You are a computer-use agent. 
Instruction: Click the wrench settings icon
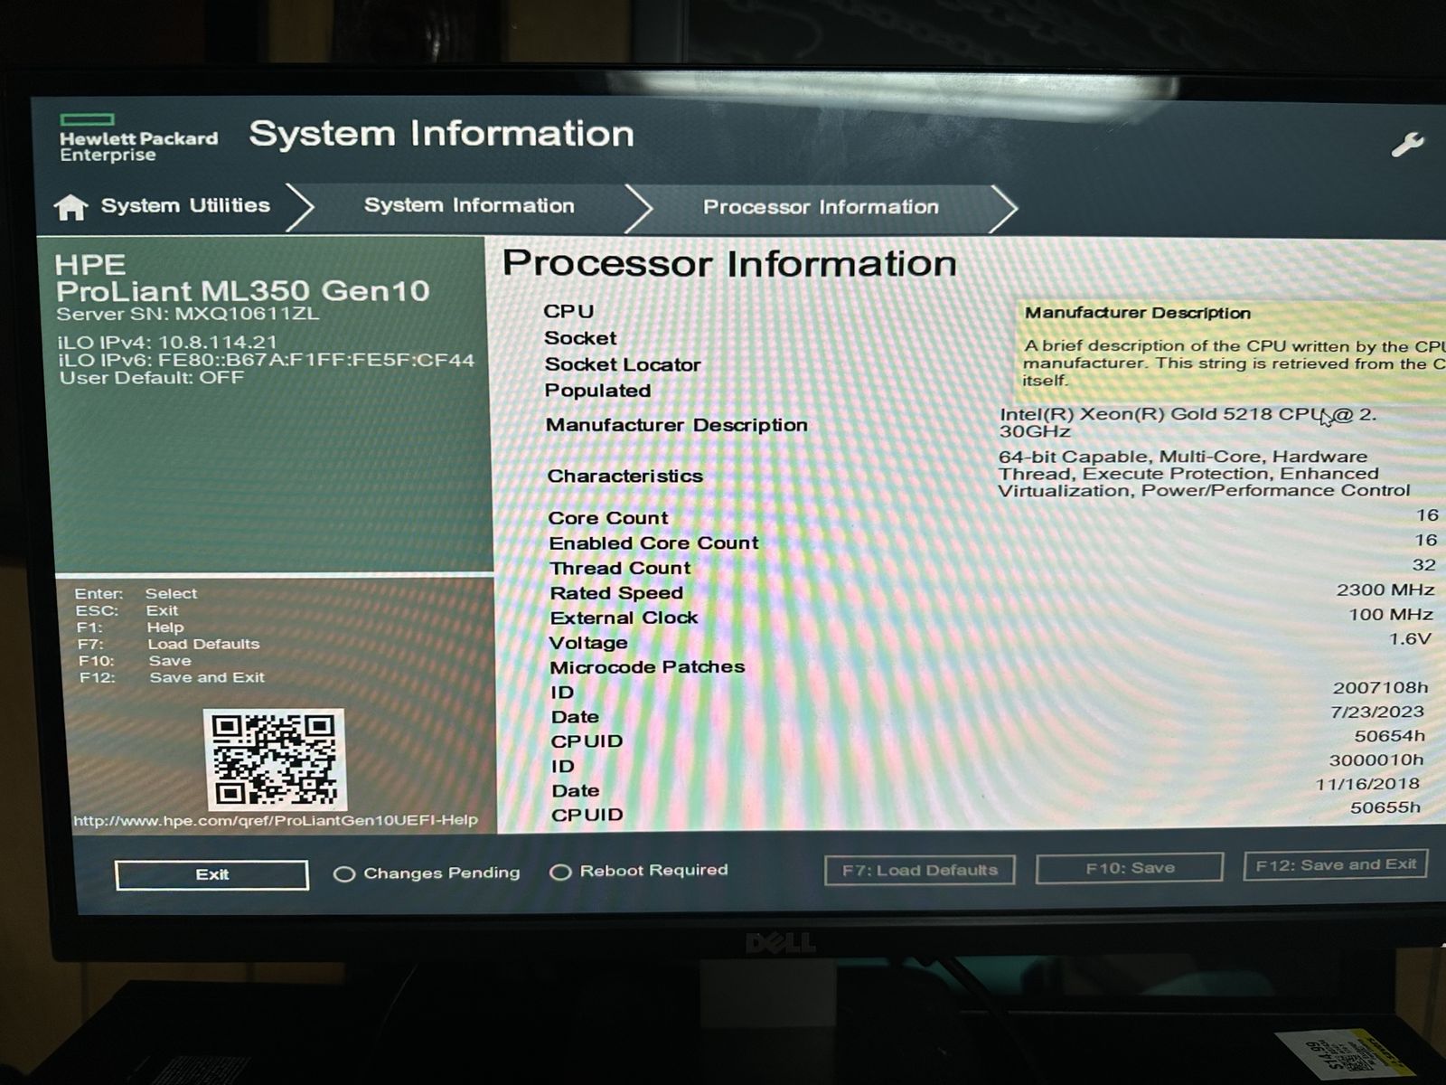pos(1406,145)
